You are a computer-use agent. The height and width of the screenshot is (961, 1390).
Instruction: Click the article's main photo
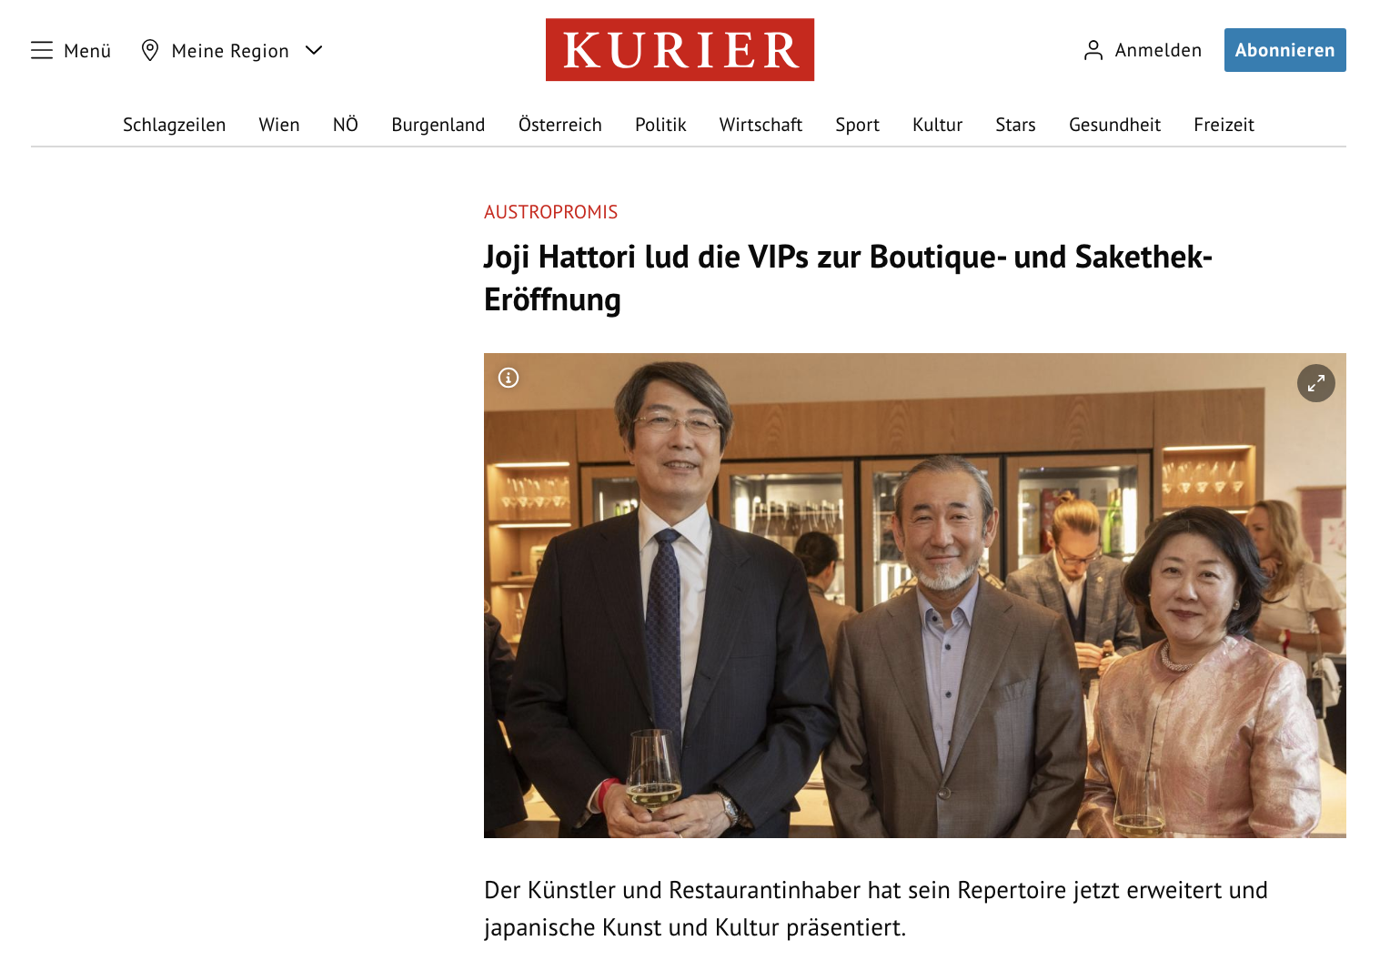914,595
